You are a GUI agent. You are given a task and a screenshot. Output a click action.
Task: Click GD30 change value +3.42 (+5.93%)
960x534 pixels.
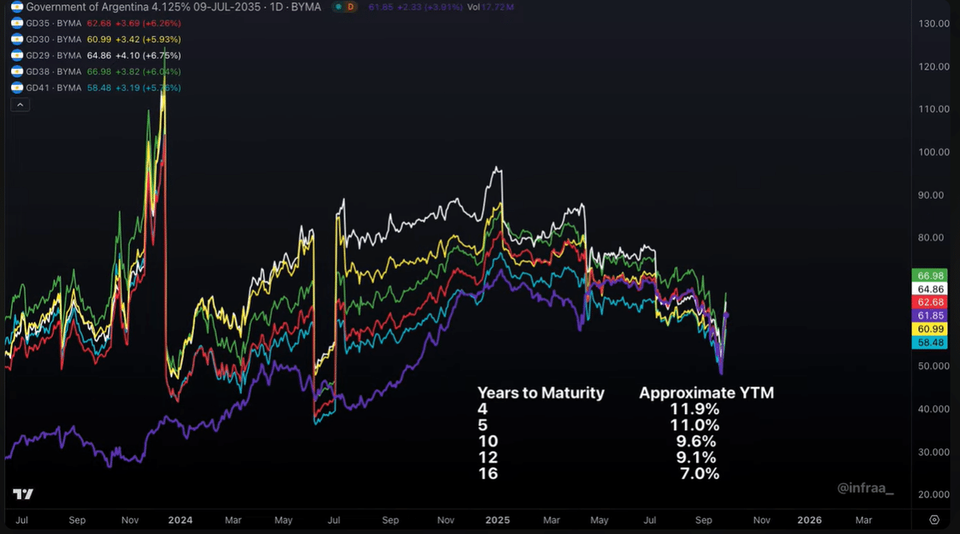(x=148, y=39)
